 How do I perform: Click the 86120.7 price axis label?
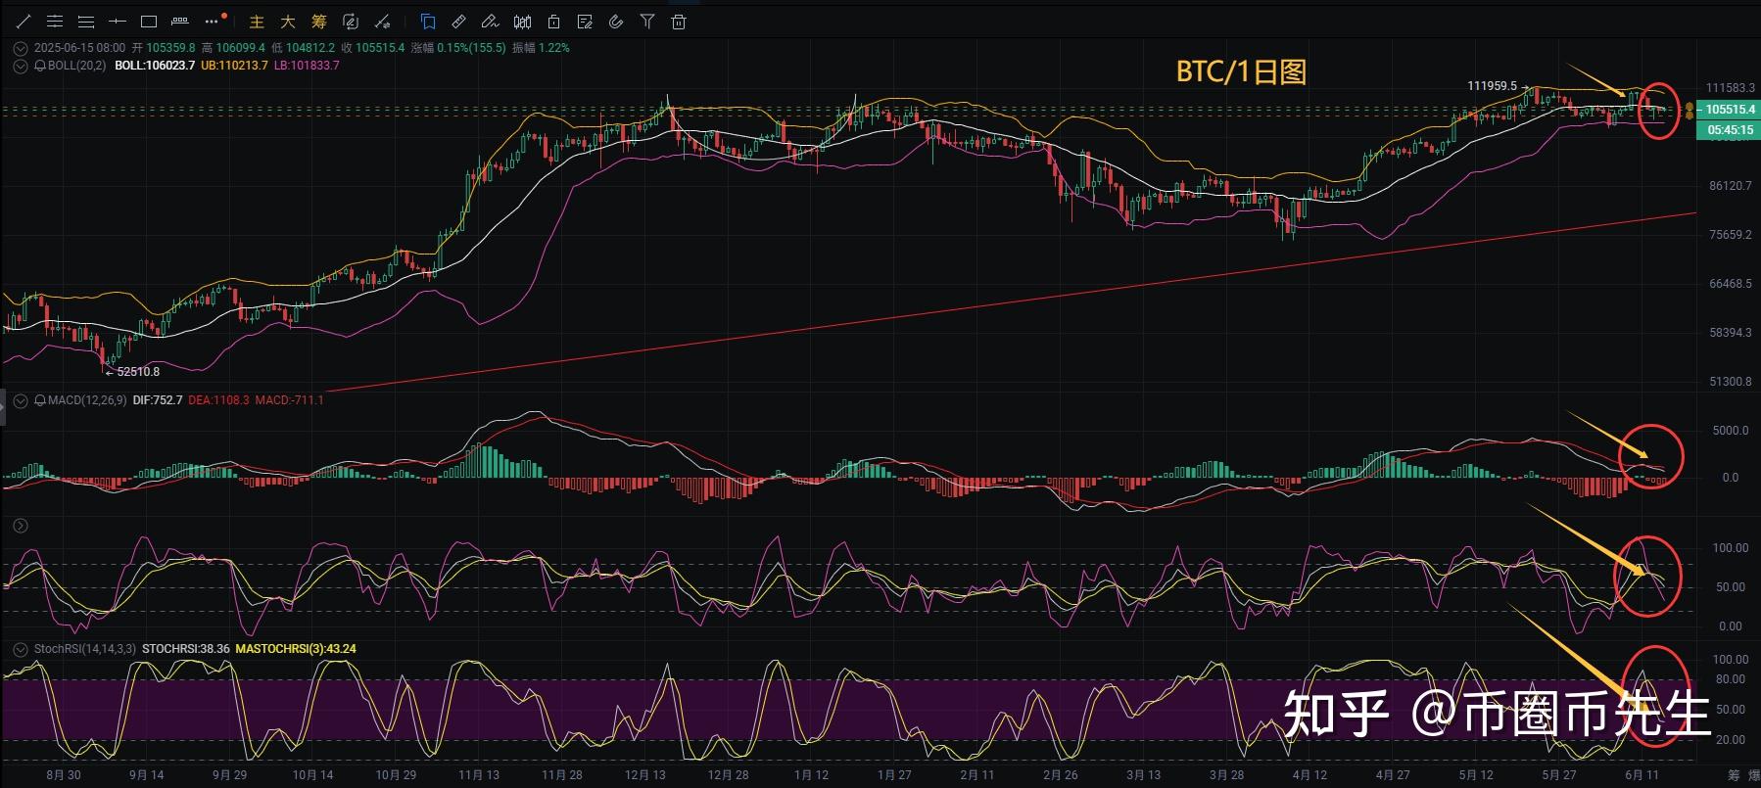[1730, 186]
